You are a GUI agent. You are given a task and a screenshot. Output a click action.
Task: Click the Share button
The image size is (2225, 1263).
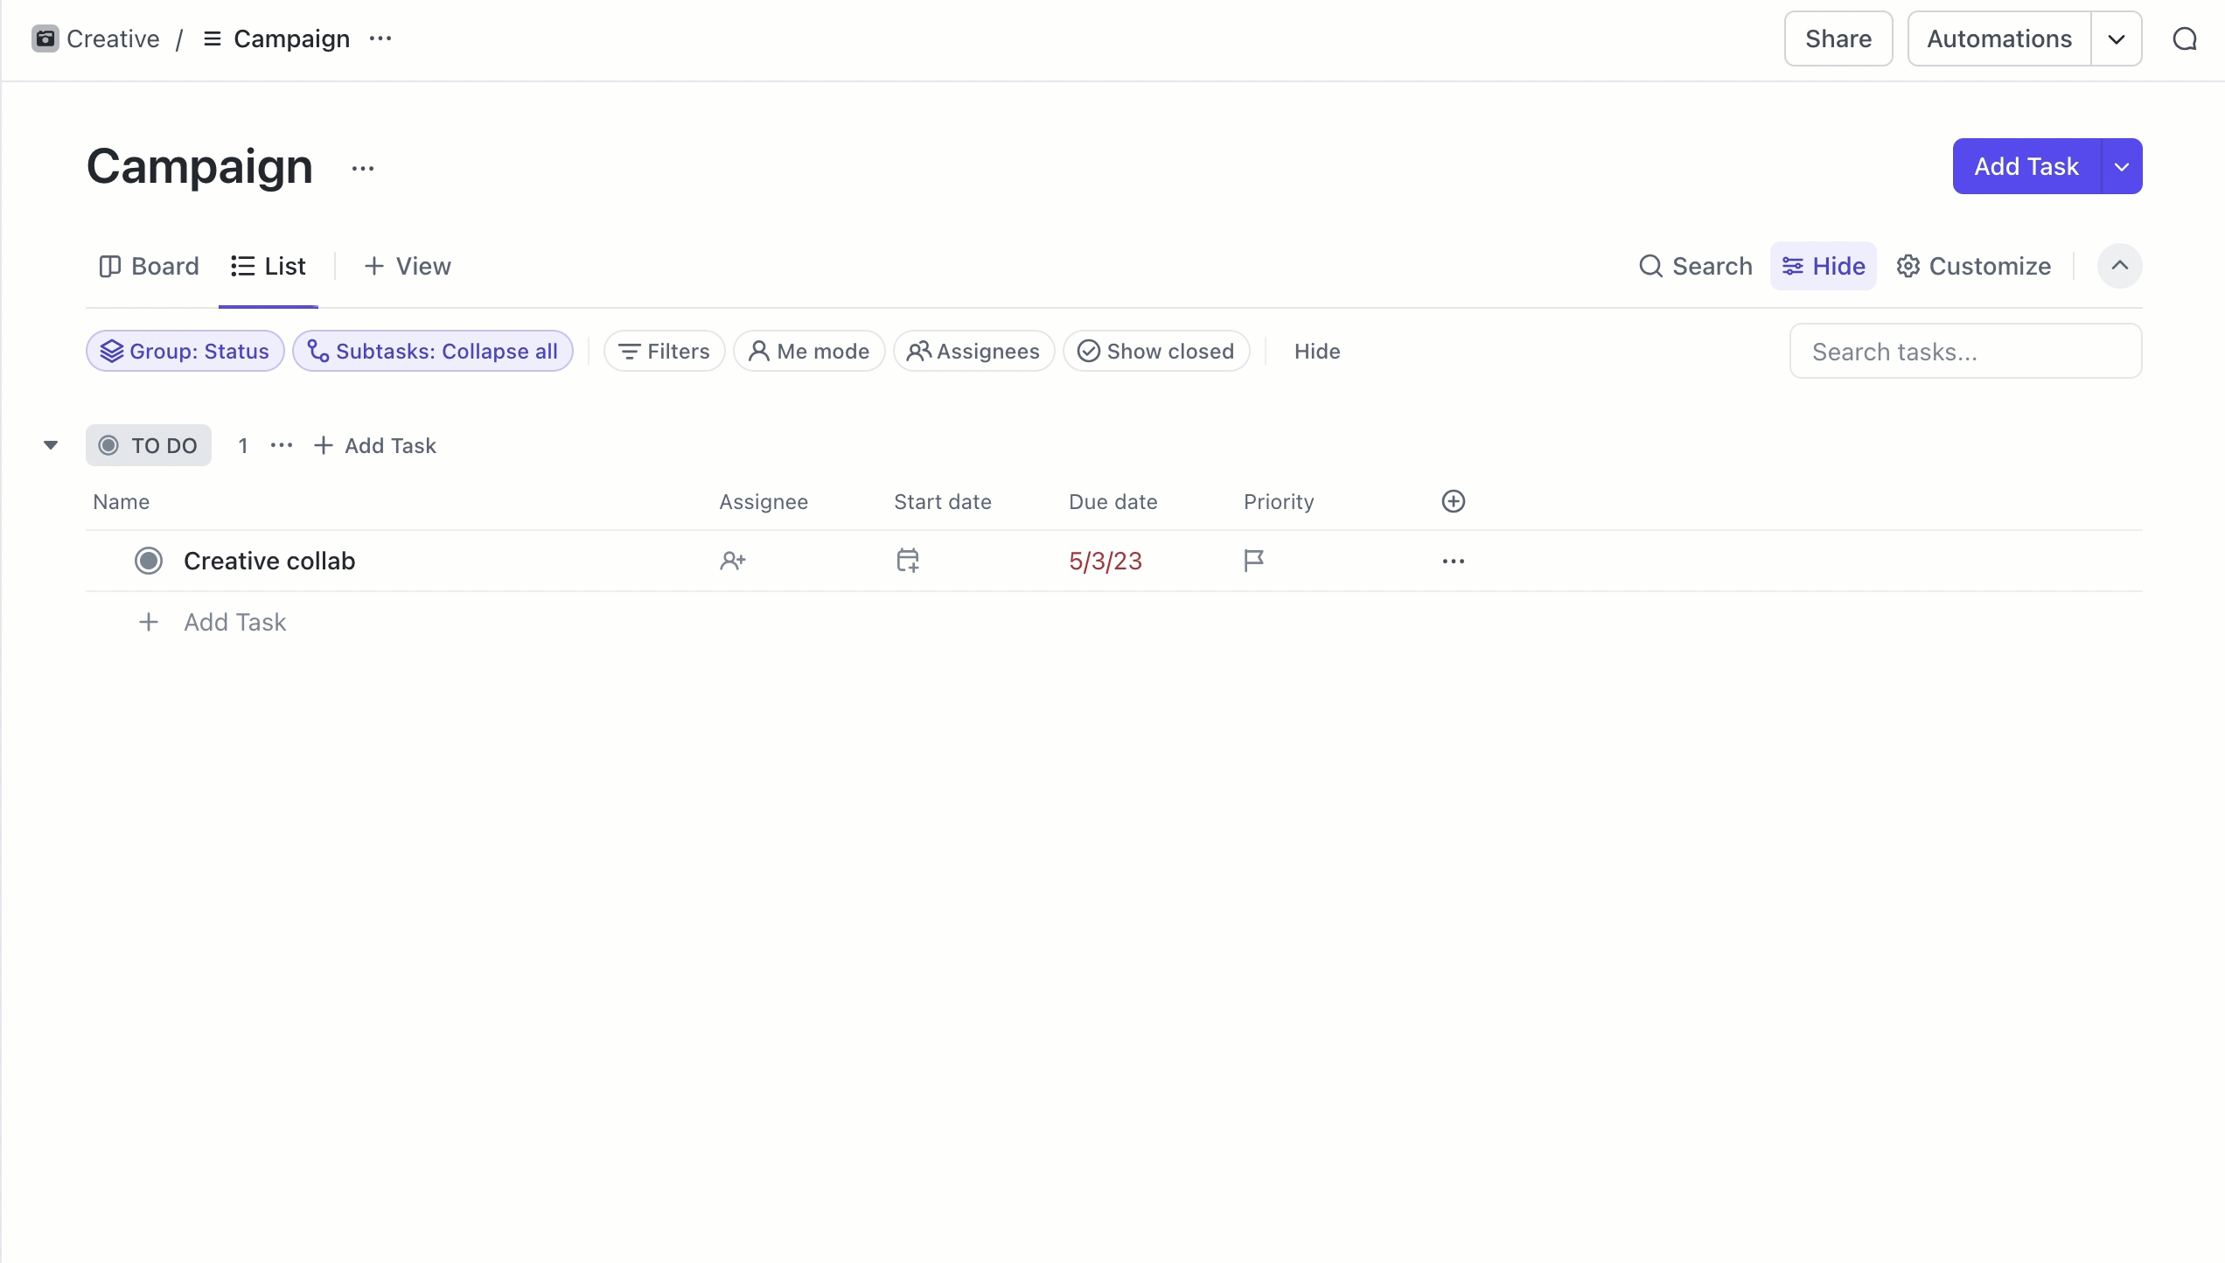pyautogui.click(x=1838, y=39)
